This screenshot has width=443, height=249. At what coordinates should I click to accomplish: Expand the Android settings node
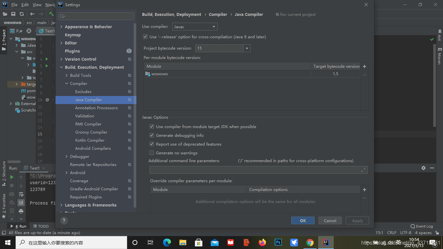click(x=66, y=173)
